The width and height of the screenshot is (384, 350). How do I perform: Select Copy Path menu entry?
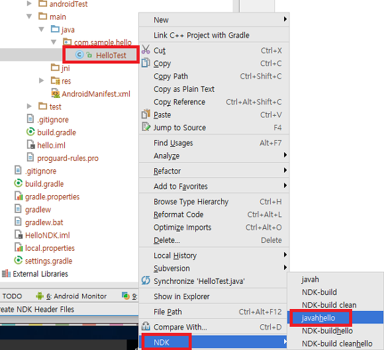coord(214,76)
